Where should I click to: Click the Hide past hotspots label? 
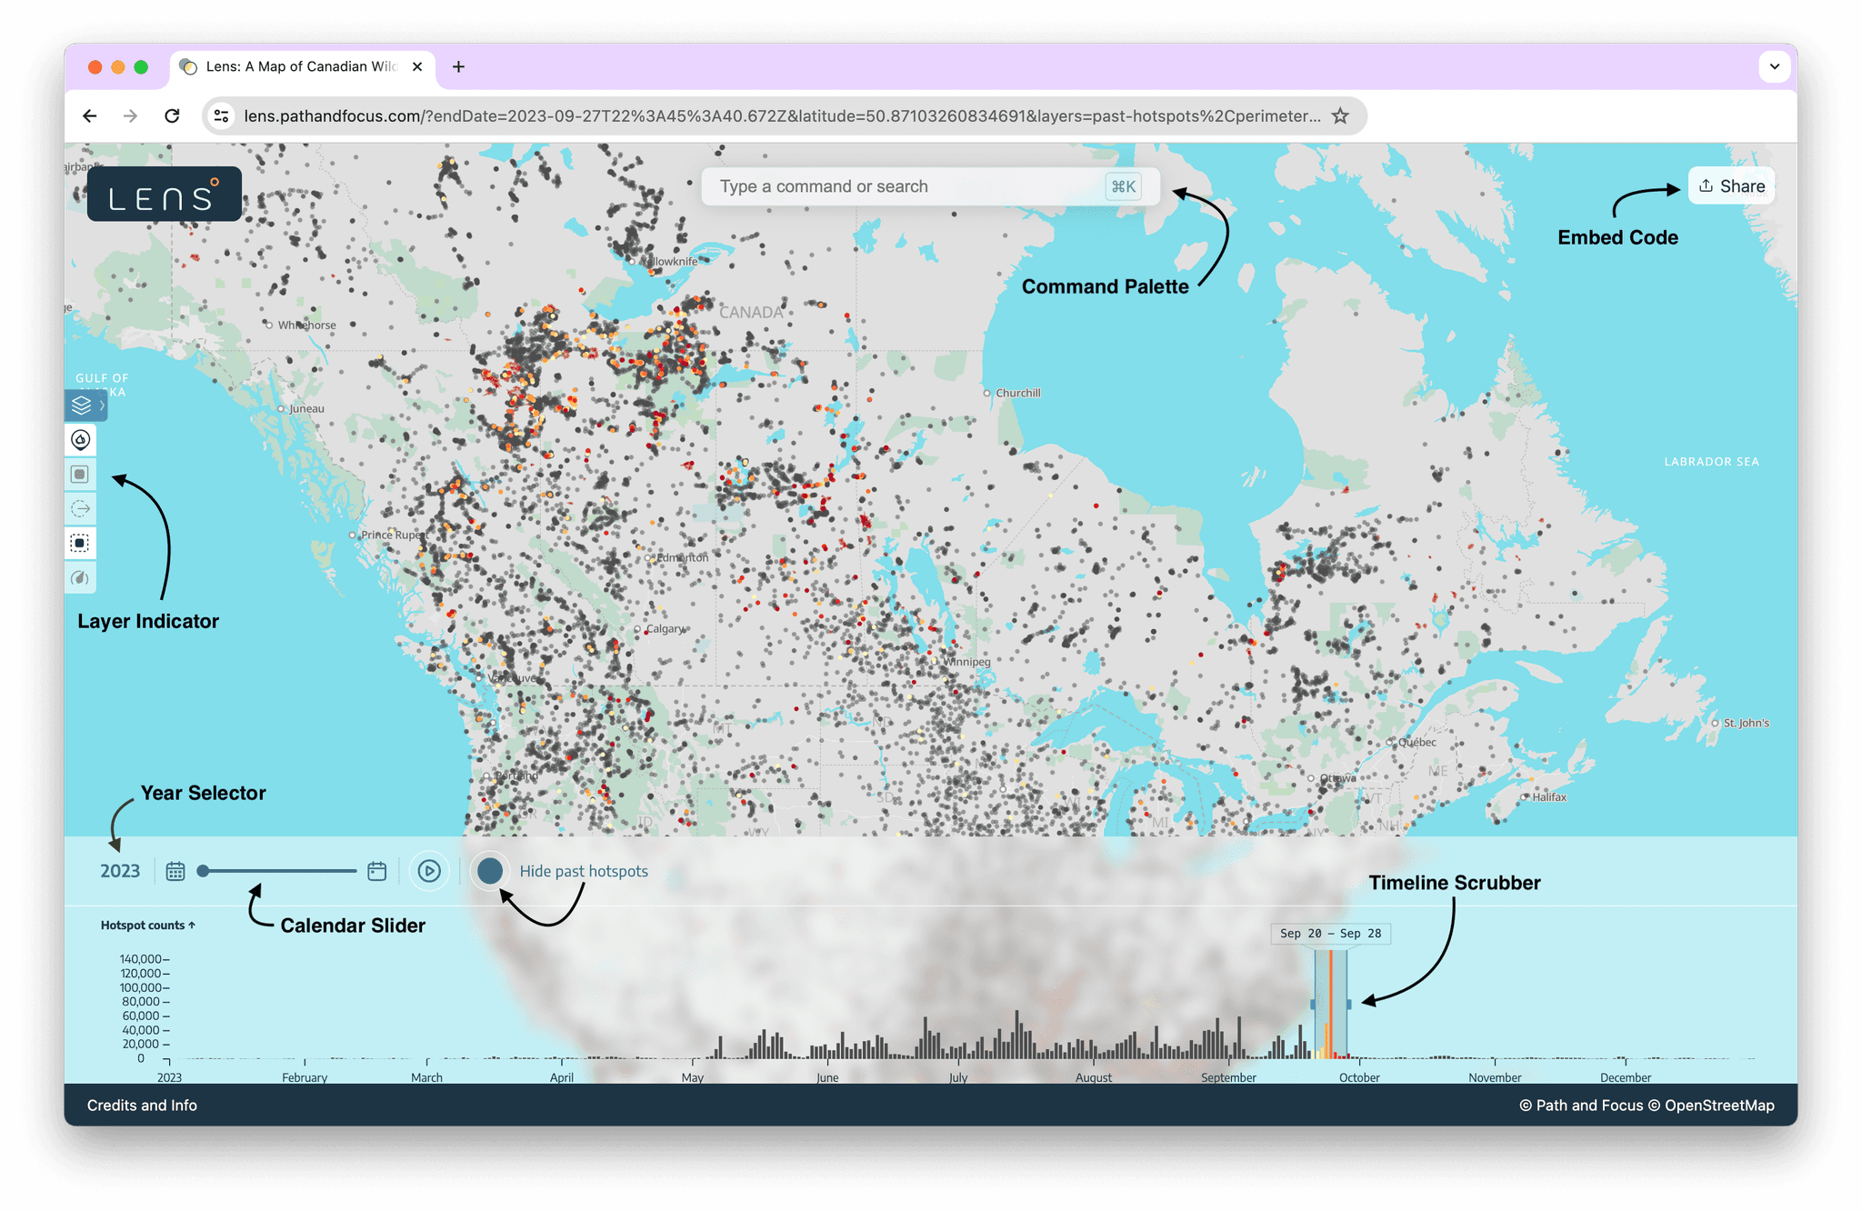584,871
